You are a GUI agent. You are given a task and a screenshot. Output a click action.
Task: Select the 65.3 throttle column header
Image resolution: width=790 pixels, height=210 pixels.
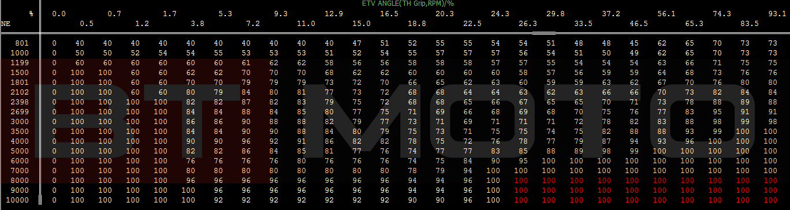tap(694, 24)
